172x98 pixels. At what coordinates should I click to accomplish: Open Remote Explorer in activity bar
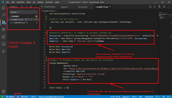(x=3, y=44)
